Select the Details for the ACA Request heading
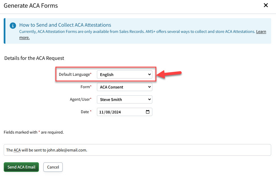The image size is (276, 177). pos(34,58)
